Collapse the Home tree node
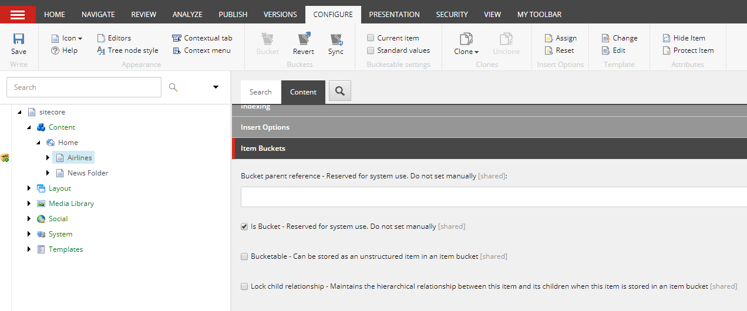 39,143
